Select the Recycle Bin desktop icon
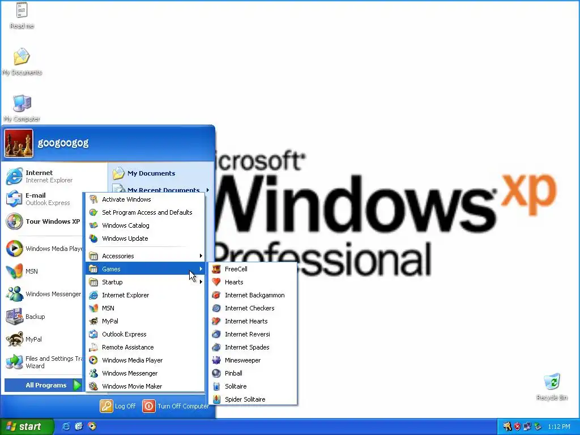This screenshot has width=580, height=435. point(552,386)
